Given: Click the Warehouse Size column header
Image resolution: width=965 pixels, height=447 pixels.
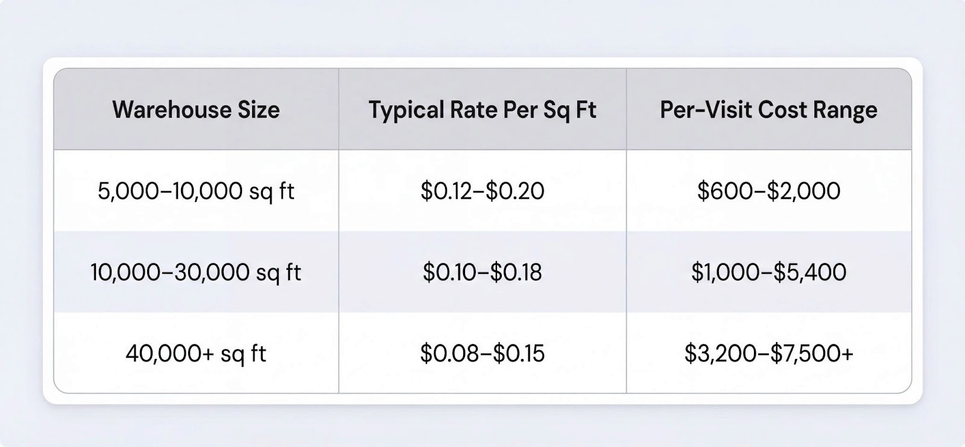Looking at the screenshot, I should click(x=196, y=110).
